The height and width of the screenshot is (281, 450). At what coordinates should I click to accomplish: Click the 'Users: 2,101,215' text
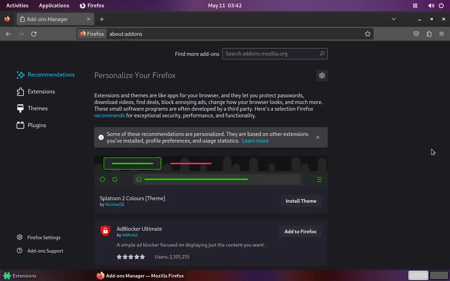point(172,257)
